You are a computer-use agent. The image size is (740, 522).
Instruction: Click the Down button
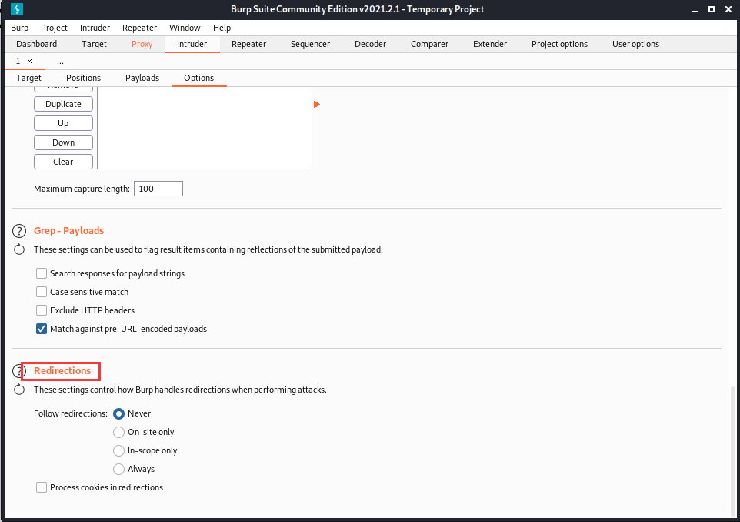63,142
